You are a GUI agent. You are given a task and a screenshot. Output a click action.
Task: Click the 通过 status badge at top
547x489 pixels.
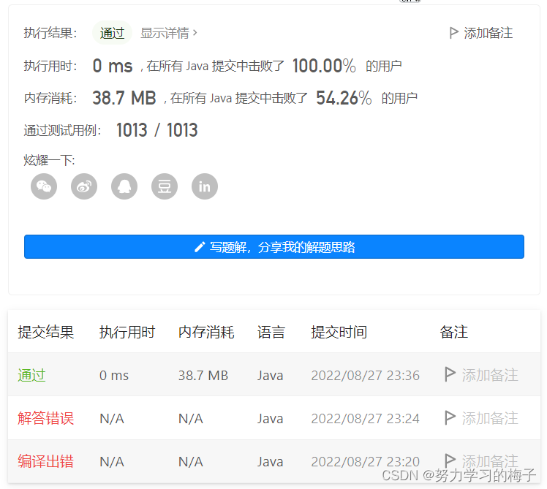(x=112, y=33)
